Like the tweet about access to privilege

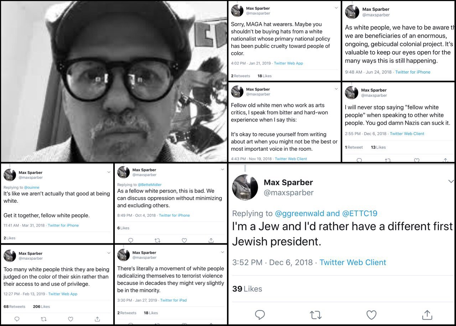click(71, 319)
